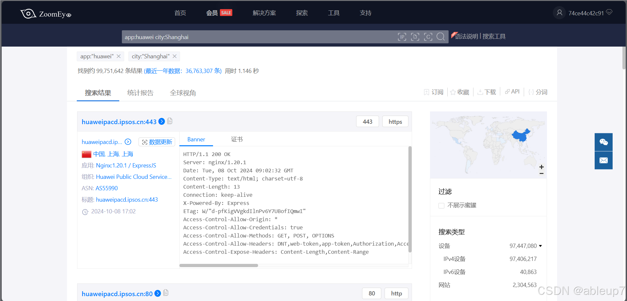Click the IPv4设备 filter row
This screenshot has width=627, height=301.
[490, 259]
